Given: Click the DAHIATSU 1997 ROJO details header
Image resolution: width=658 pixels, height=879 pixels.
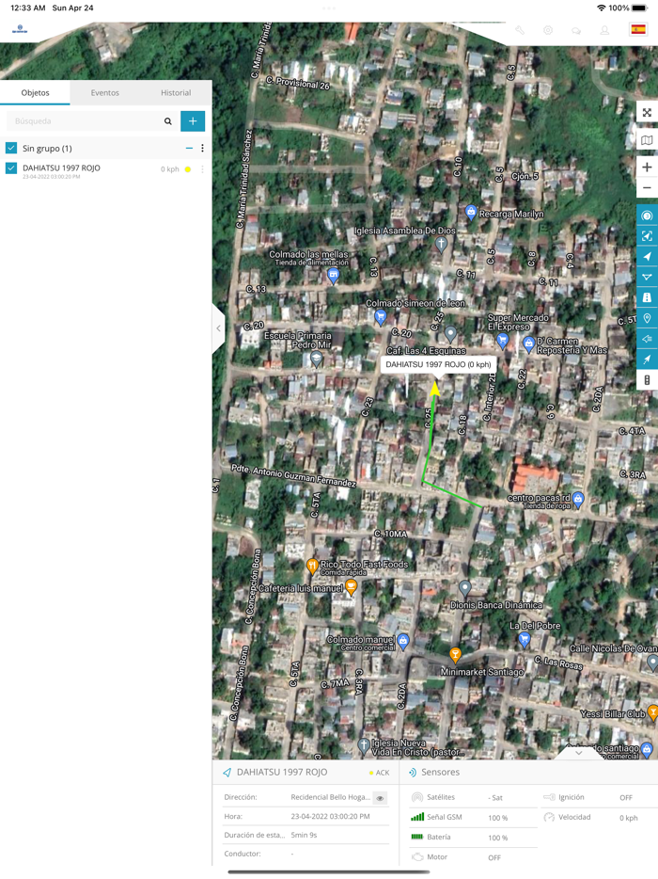Looking at the screenshot, I should point(282,772).
